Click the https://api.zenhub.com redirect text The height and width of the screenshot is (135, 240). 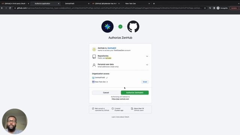pyautogui.click(x=120, y=99)
